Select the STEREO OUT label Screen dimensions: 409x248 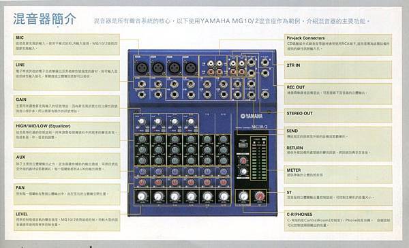point(299,113)
